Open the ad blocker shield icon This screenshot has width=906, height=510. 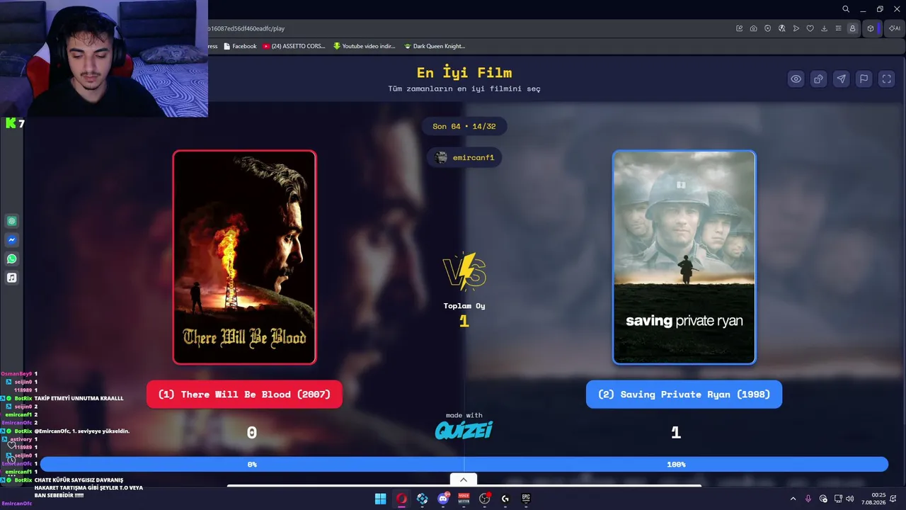[x=768, y=28]
